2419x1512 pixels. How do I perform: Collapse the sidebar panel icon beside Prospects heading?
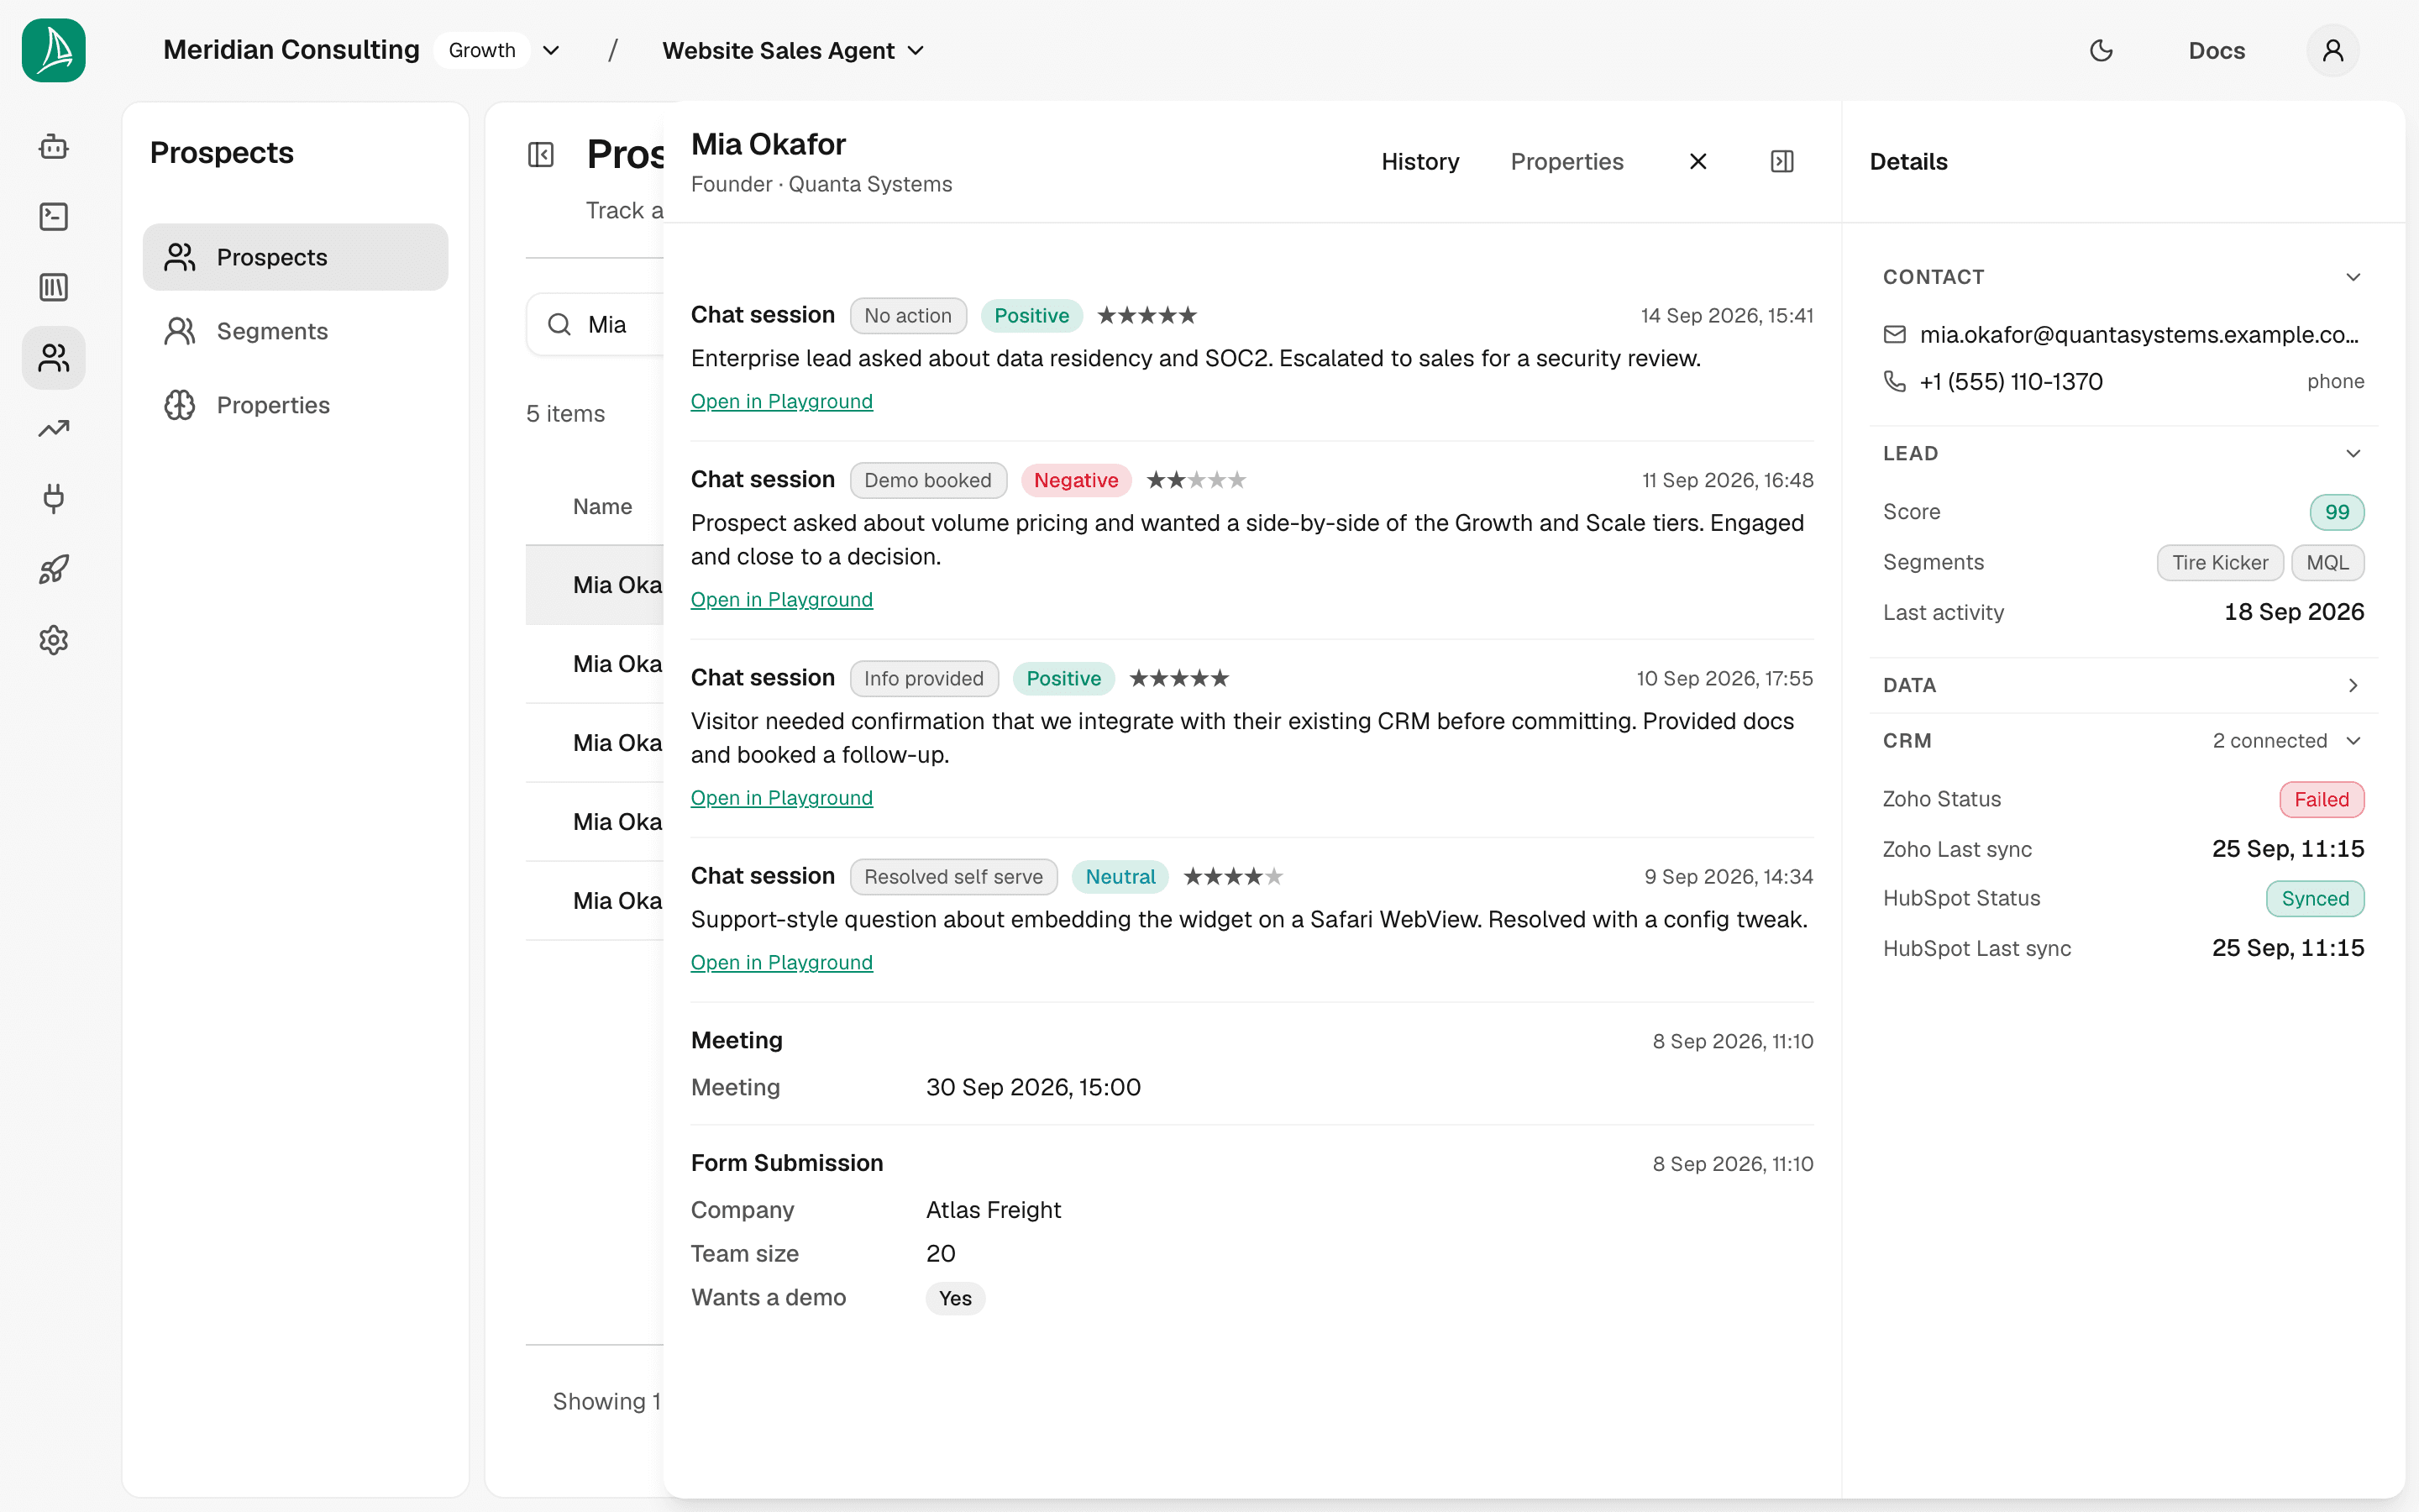pyautogui.click(x=541, y=155)
